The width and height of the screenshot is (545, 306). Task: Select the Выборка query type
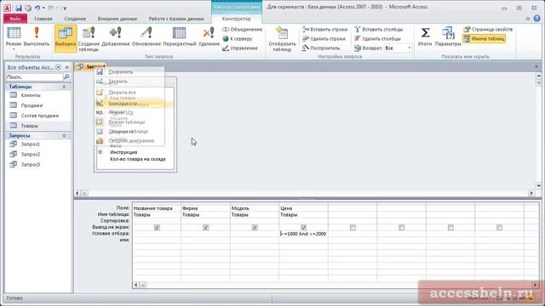[x=66, y=38]
